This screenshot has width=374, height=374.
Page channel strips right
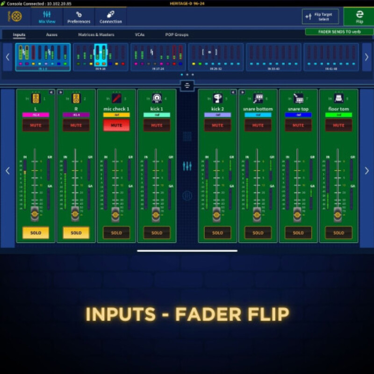tap(367, 171)
